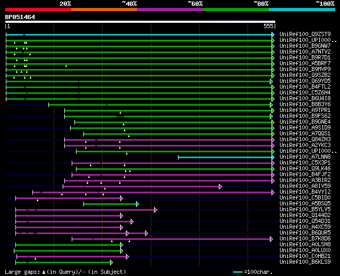Select hit label UniRef100_C5X3P1
Image resolution: width=340 pixels, height=276 pixels.
pos(305,163)
